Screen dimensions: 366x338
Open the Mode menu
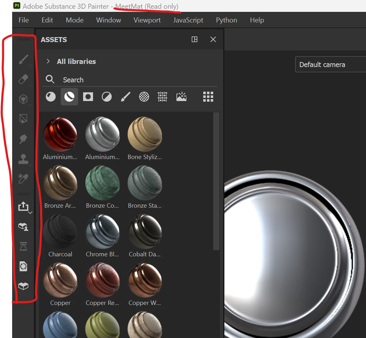(75, 20)
